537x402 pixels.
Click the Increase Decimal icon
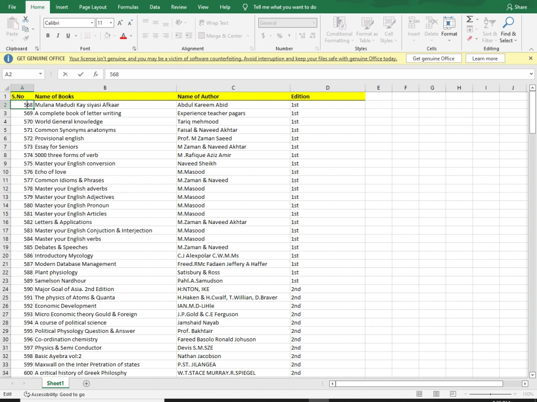click(x=302, y=35)
